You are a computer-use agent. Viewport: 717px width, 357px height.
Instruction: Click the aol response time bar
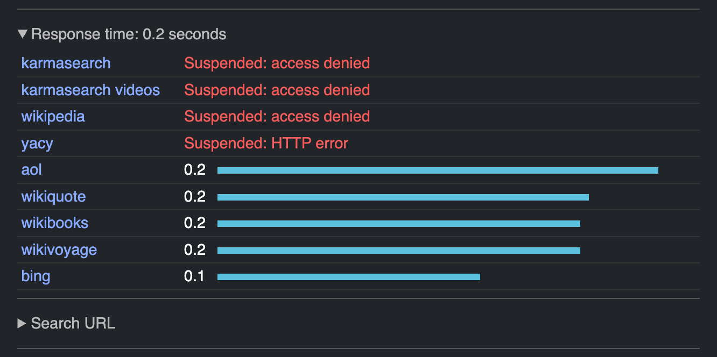(x=437, y=170)
